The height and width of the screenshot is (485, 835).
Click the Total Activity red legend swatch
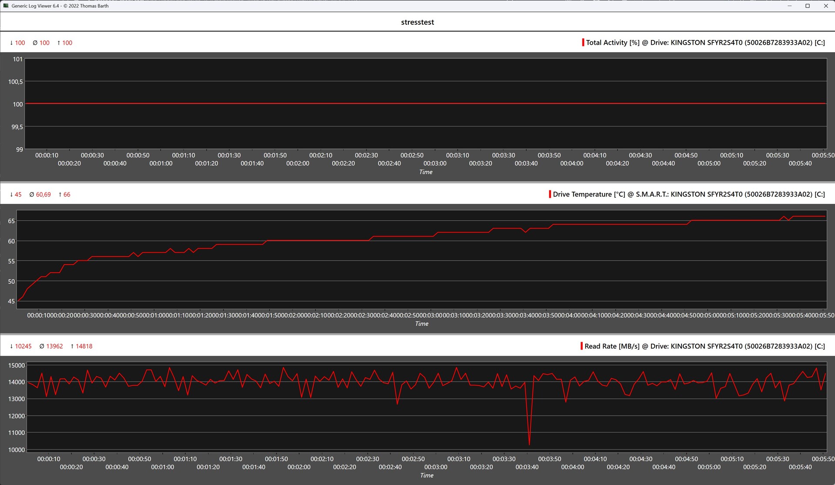point(583,42)
